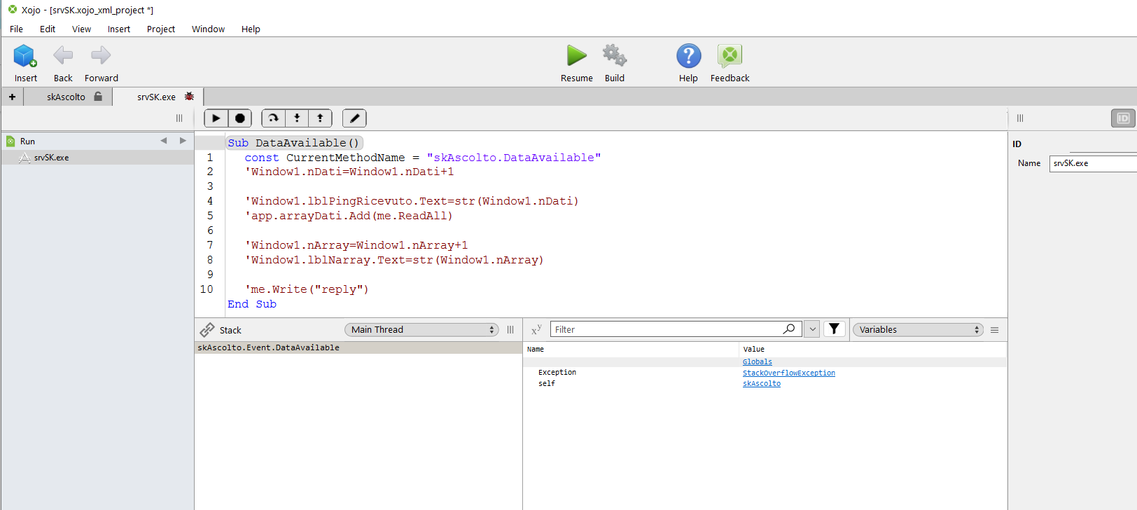Click the search magnifier in Filter field
The height and width of the screenshot is (510, 1137).
click(789, 329)
